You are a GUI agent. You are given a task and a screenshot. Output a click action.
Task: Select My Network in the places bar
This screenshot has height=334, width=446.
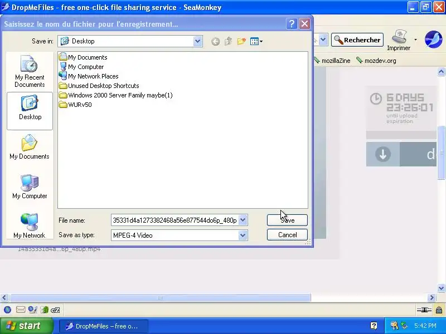[30, 226]
